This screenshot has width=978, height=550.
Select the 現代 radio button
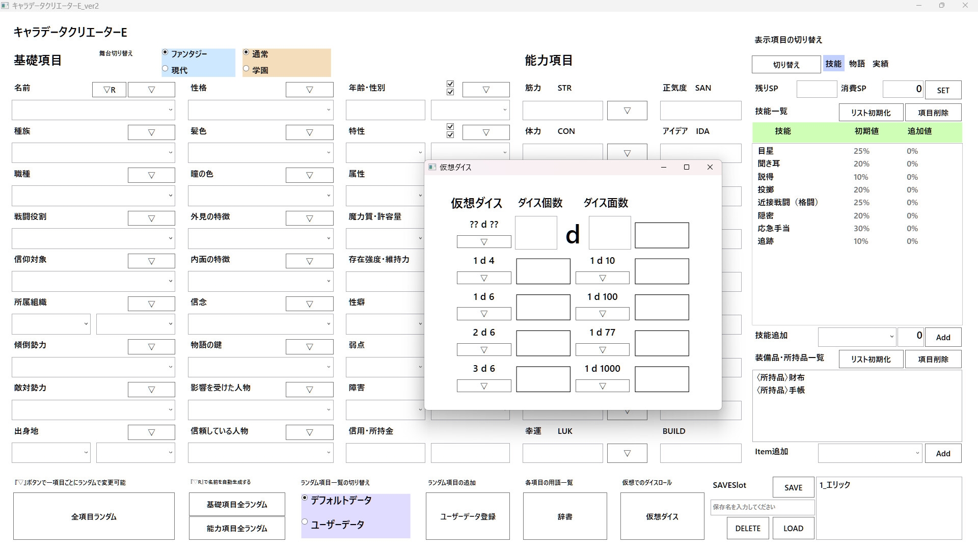tap(166, 69)
